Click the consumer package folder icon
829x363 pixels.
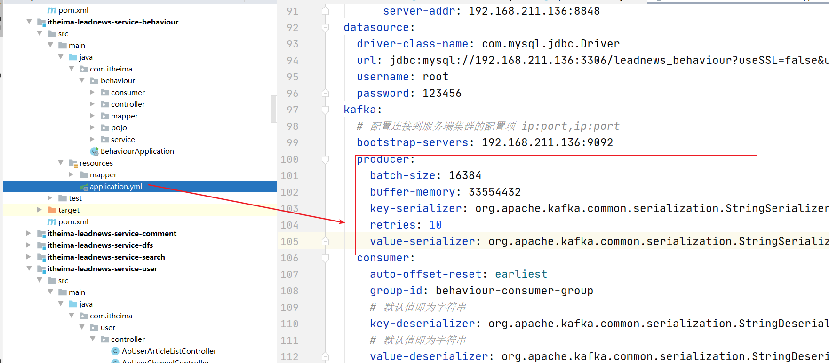point(105,93)
